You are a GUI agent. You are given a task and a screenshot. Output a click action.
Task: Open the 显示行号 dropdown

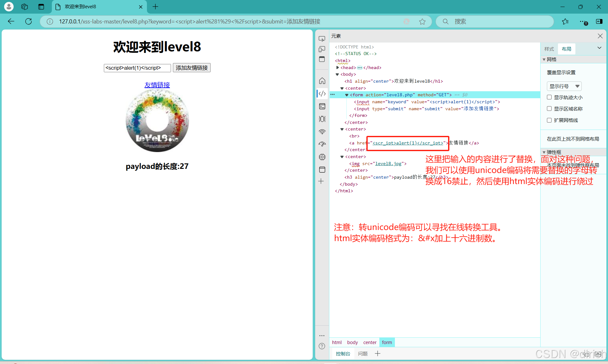pos(564,86)
